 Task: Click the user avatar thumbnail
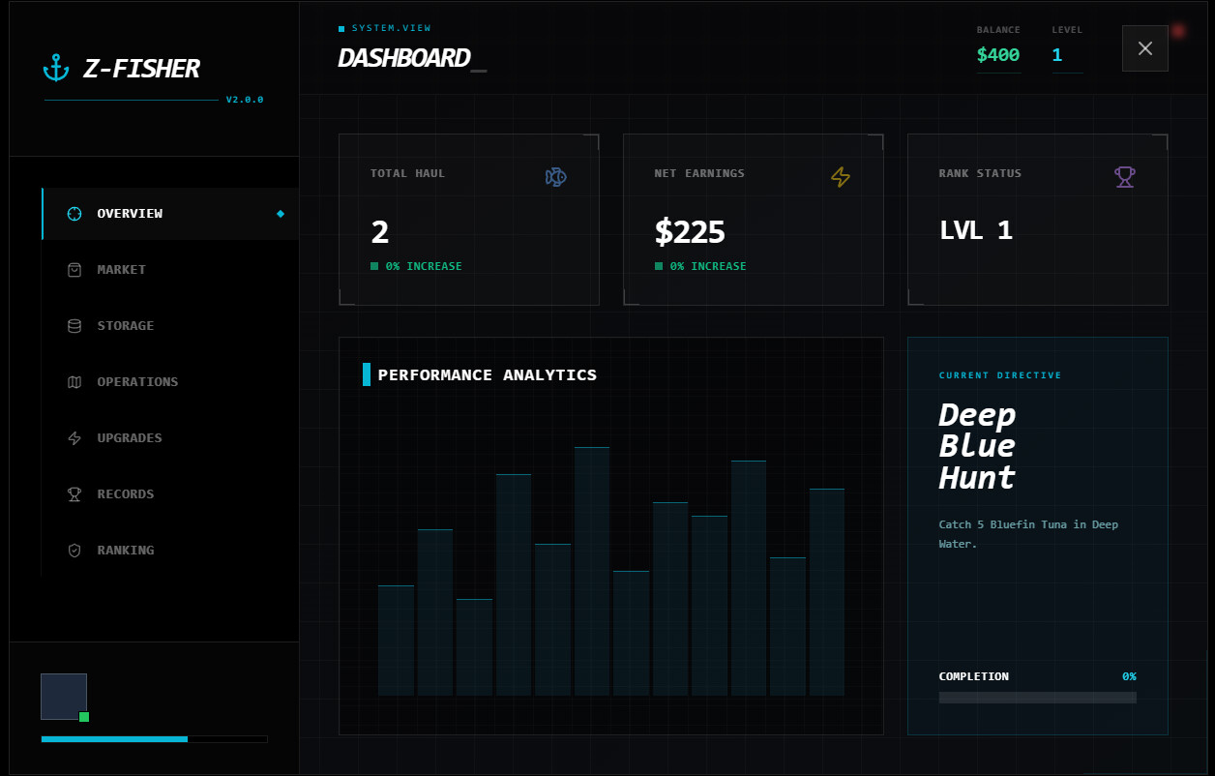[64, 697]
